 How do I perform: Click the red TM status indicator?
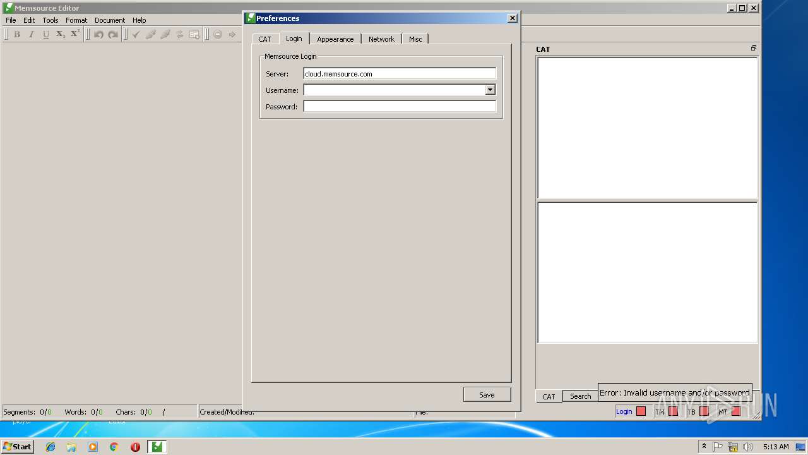click(x=673, y=411)
